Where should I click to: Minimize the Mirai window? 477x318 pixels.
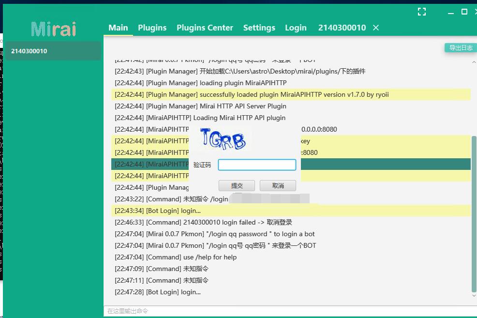(x=451, y=13)
